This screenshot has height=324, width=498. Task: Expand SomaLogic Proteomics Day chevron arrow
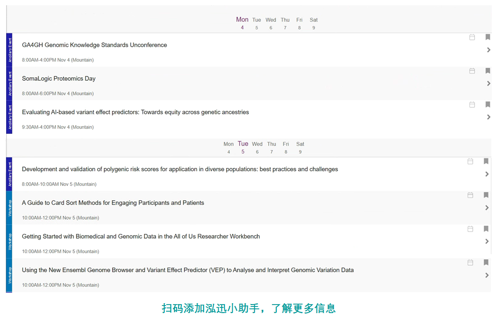tap(489, 83)
